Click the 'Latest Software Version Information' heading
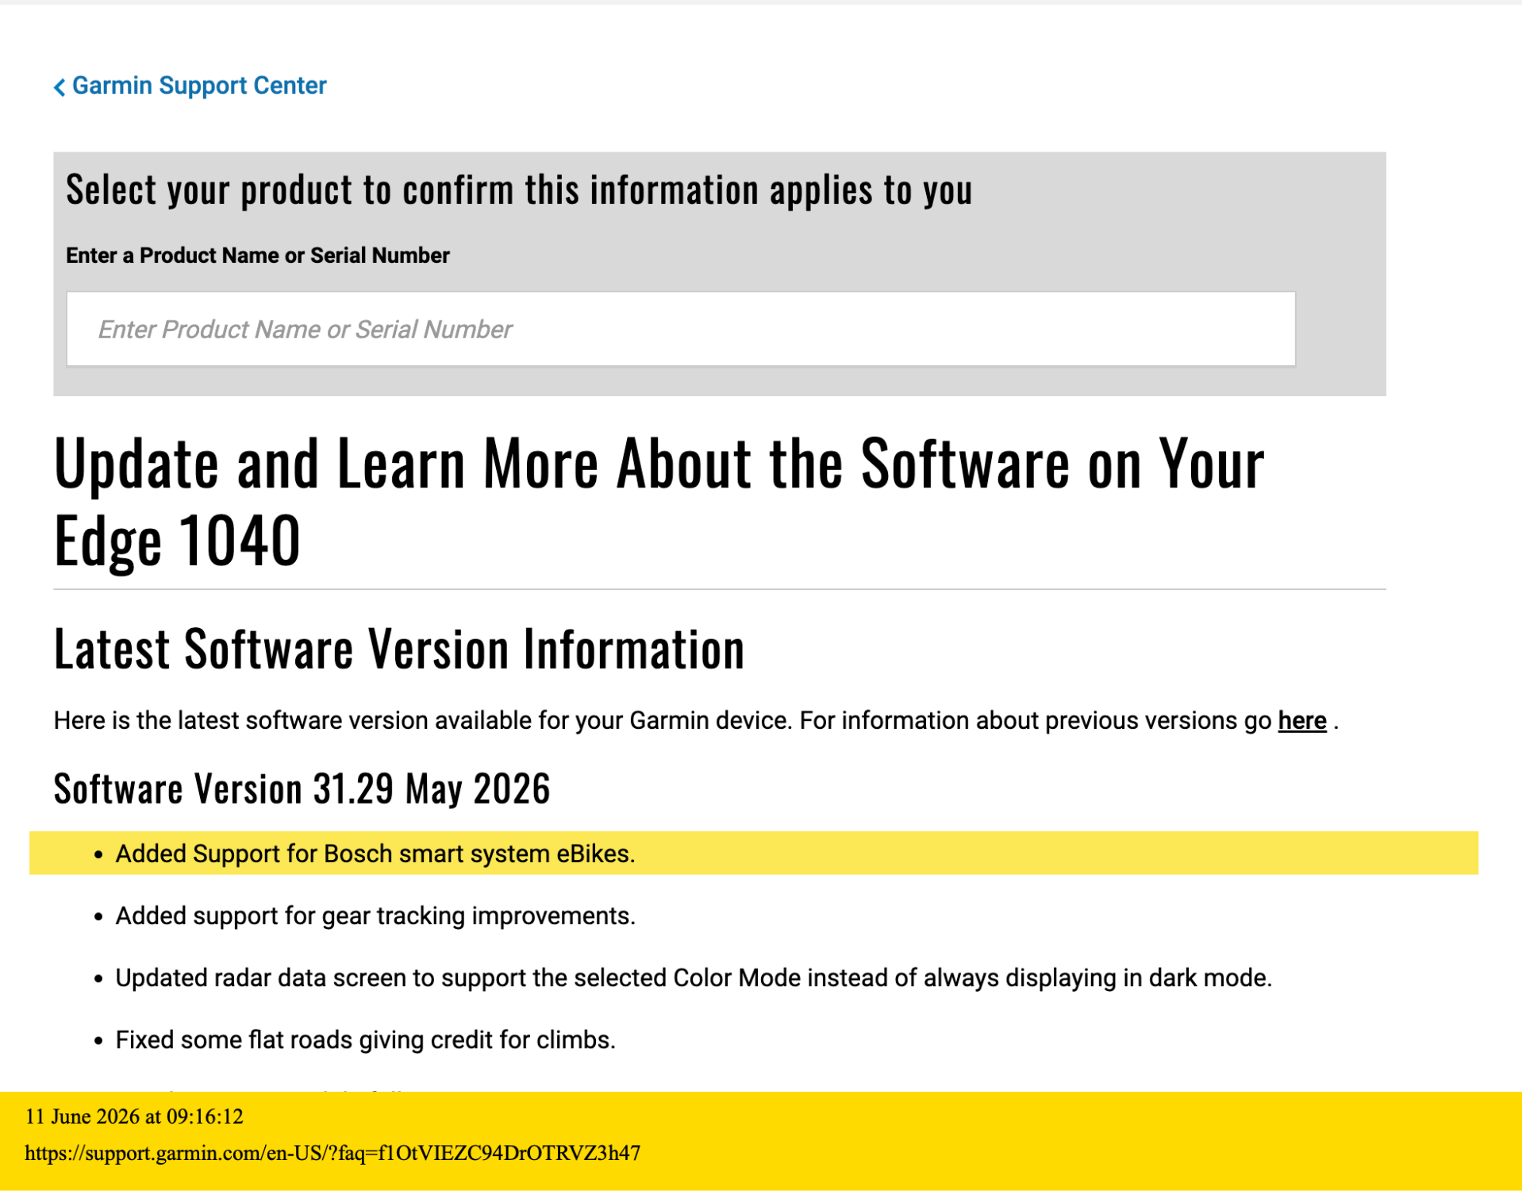The image size is (1522, 1191). click(x=399, y=649)
